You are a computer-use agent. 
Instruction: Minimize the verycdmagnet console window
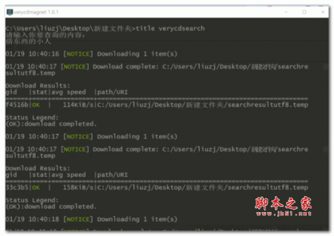(286, 12)
